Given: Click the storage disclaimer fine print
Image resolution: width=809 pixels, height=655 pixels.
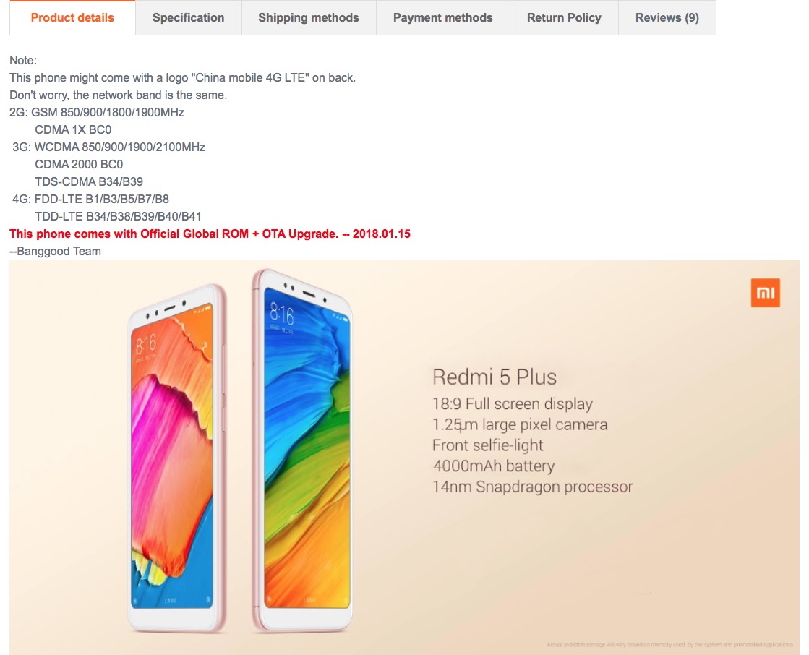Looking at the screenshot, I should (x=669, y=645).
